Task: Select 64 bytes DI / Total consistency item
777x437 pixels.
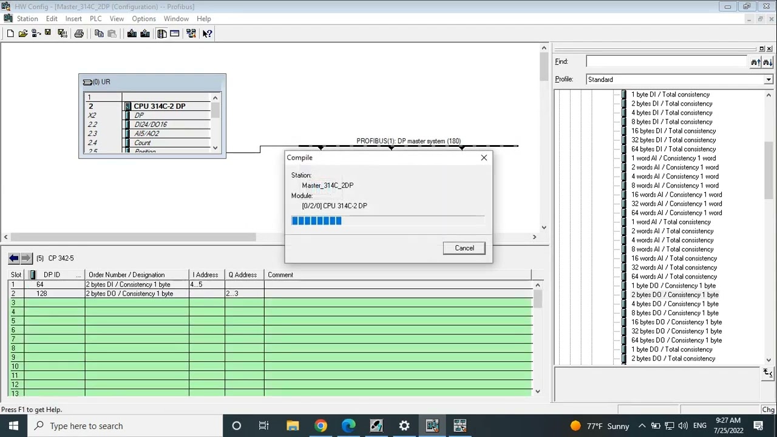Action: [x=673, y=149]
